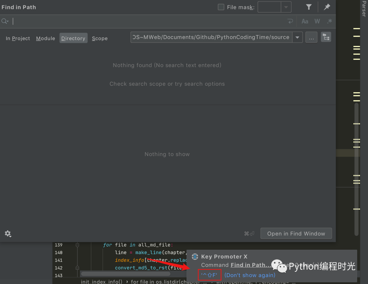This screenshot has height=284, width=368.
Task: Open the Parser tool window tab
Action: (x=365, y=9)
